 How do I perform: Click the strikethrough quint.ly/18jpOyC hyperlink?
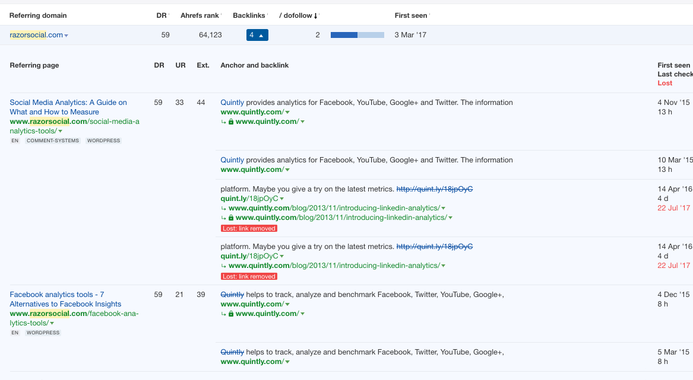click(434, 189)
